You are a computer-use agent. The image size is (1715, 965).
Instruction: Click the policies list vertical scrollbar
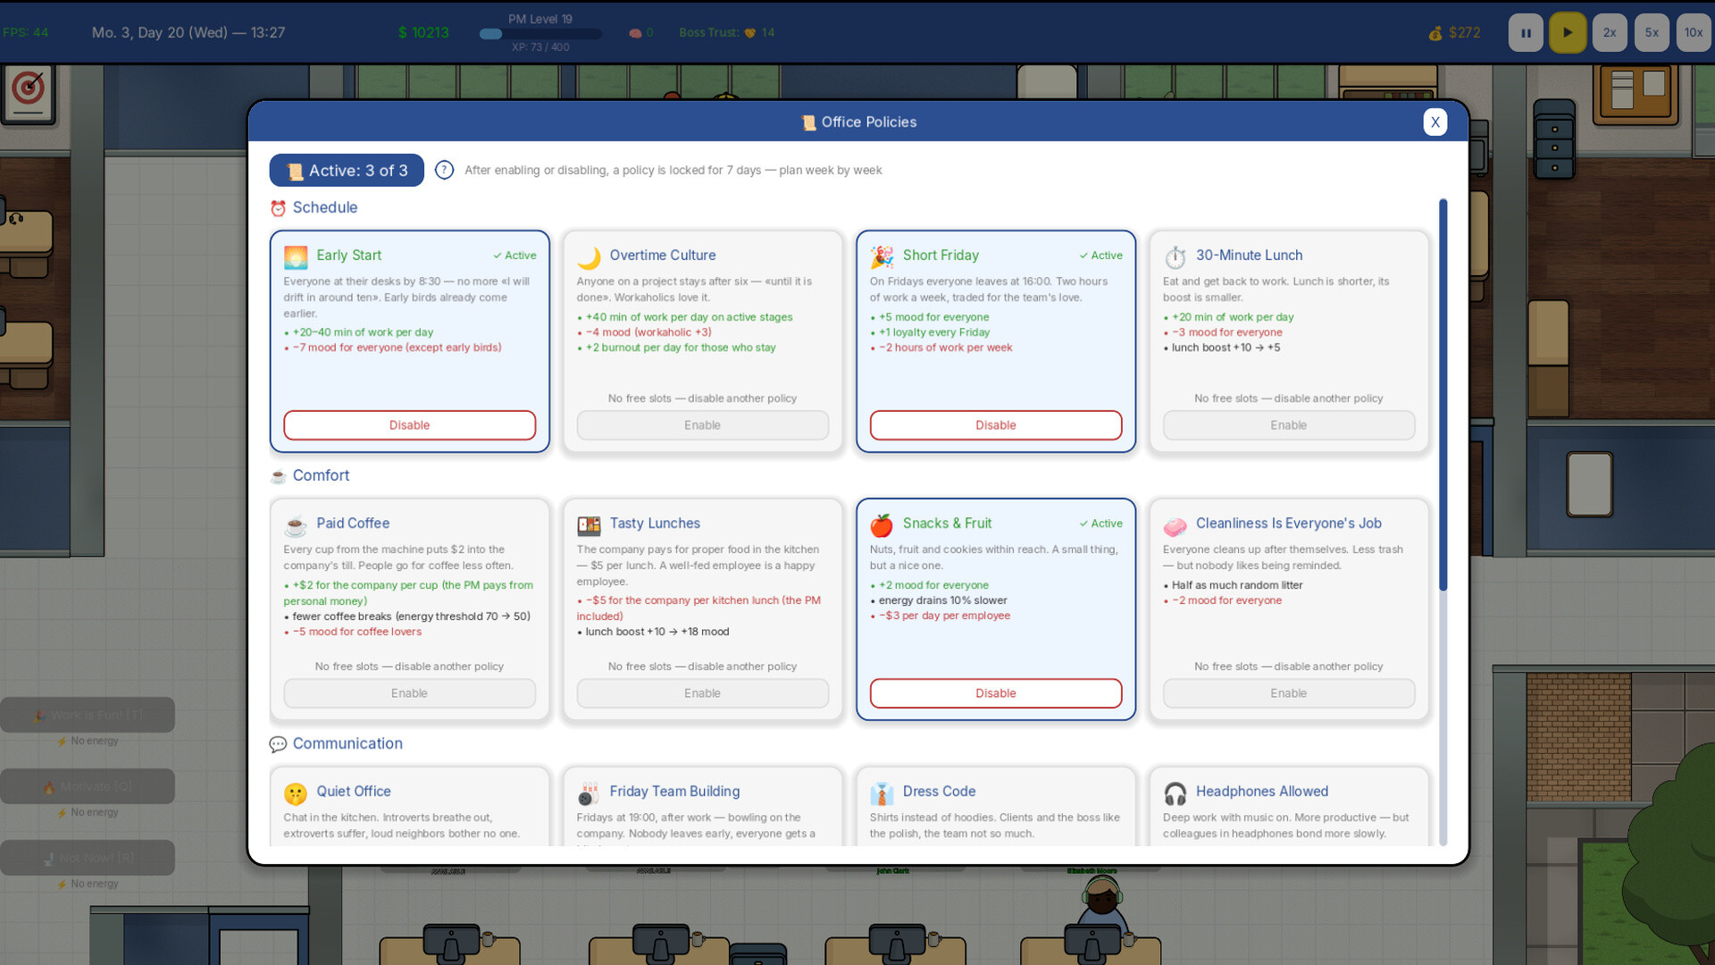coord(1443,394)
